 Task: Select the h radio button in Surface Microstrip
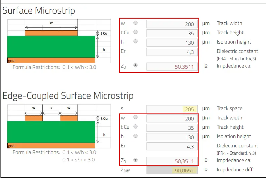135,42
